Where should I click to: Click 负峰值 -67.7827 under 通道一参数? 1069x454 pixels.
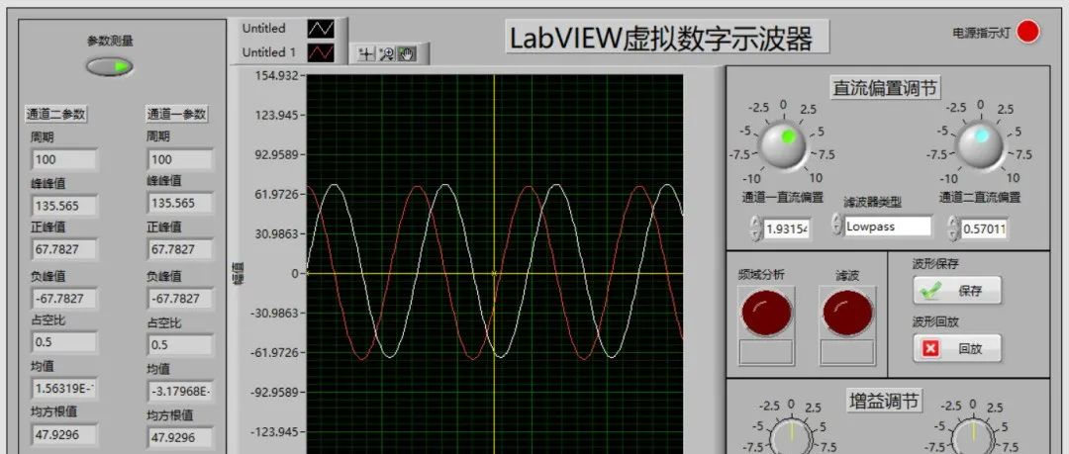(180, 298)
